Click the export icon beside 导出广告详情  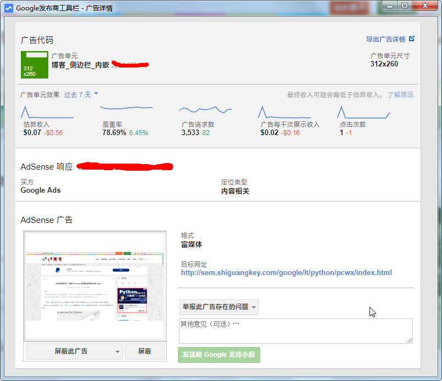[412, 39]
